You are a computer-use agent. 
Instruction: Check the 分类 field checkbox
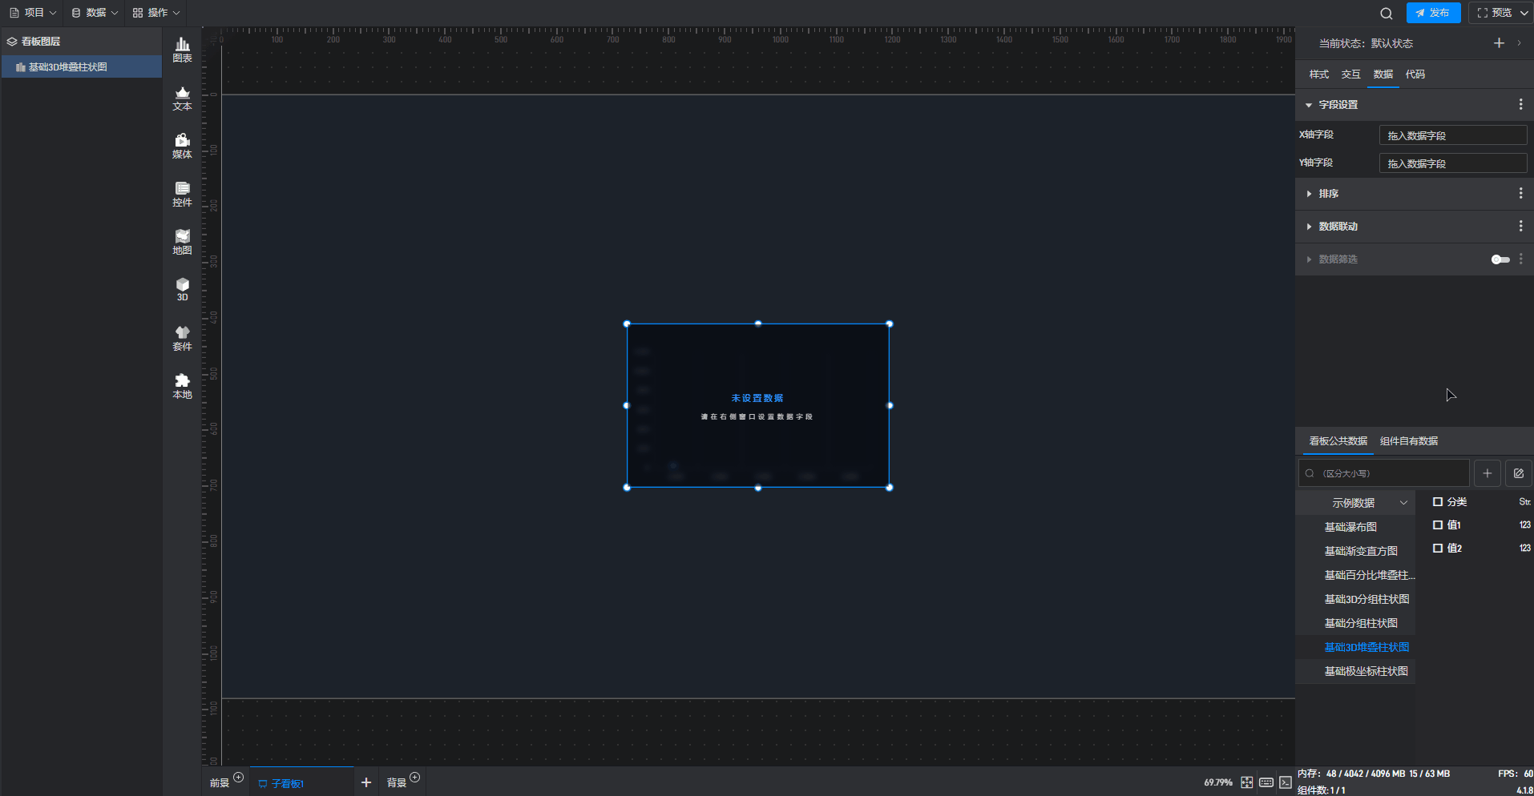1438,502
